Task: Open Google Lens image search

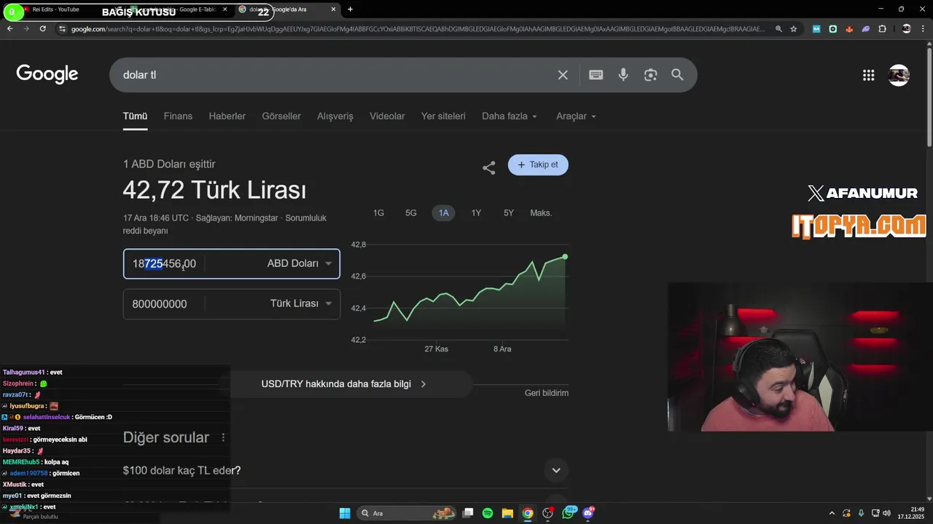Action: 650,75
